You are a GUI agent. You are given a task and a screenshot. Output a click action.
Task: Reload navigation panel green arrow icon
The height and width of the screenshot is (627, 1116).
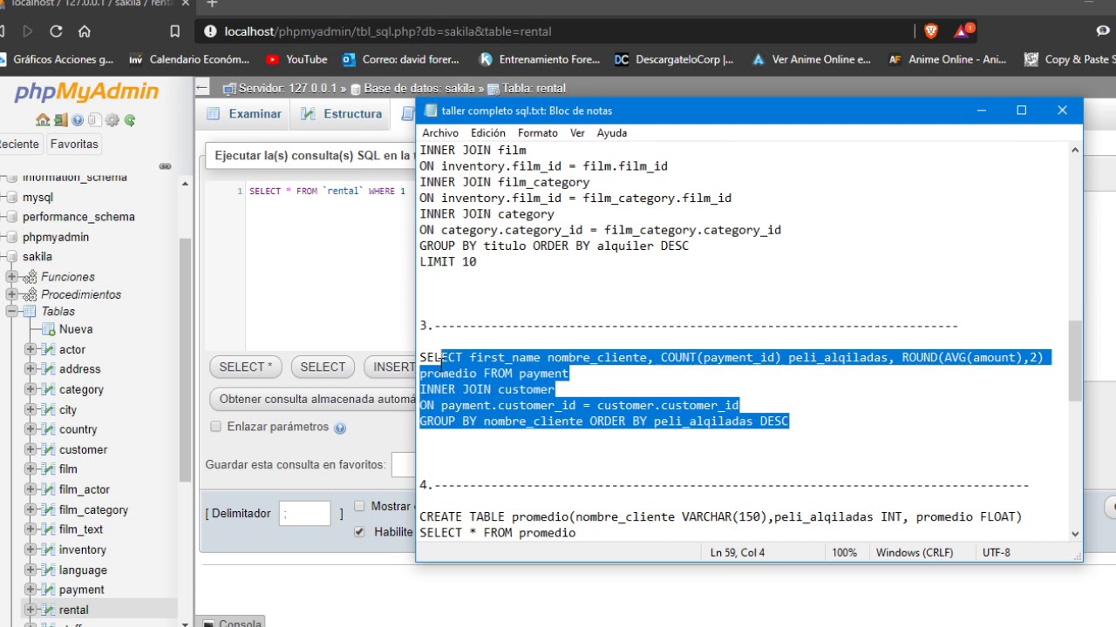[x=130, y=120]
